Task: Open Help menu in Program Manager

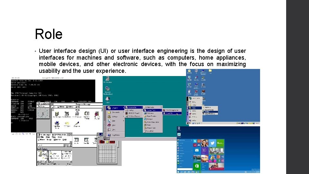Action: 77,107
